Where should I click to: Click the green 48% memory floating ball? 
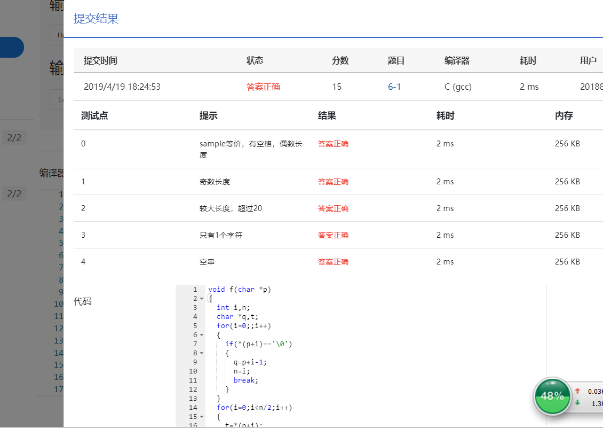(552, 396)
